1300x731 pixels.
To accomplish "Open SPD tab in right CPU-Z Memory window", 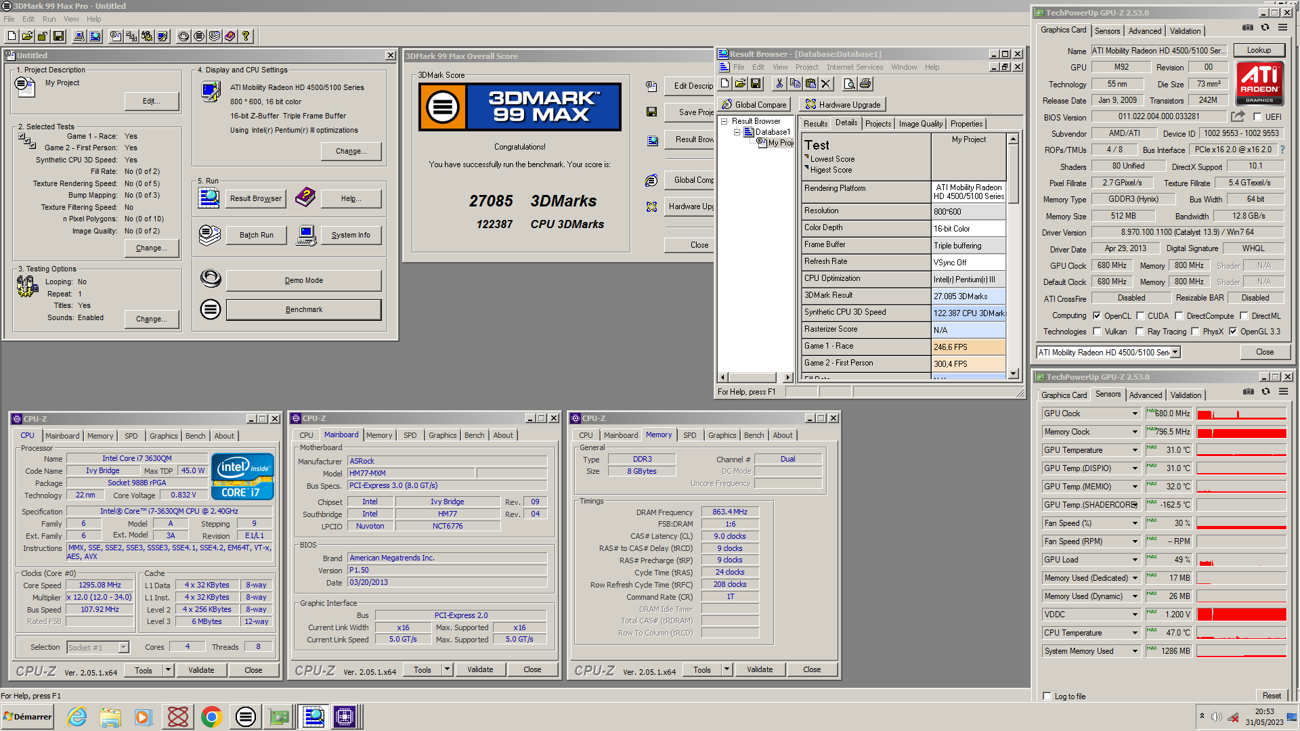I will [x=689, y=435].
